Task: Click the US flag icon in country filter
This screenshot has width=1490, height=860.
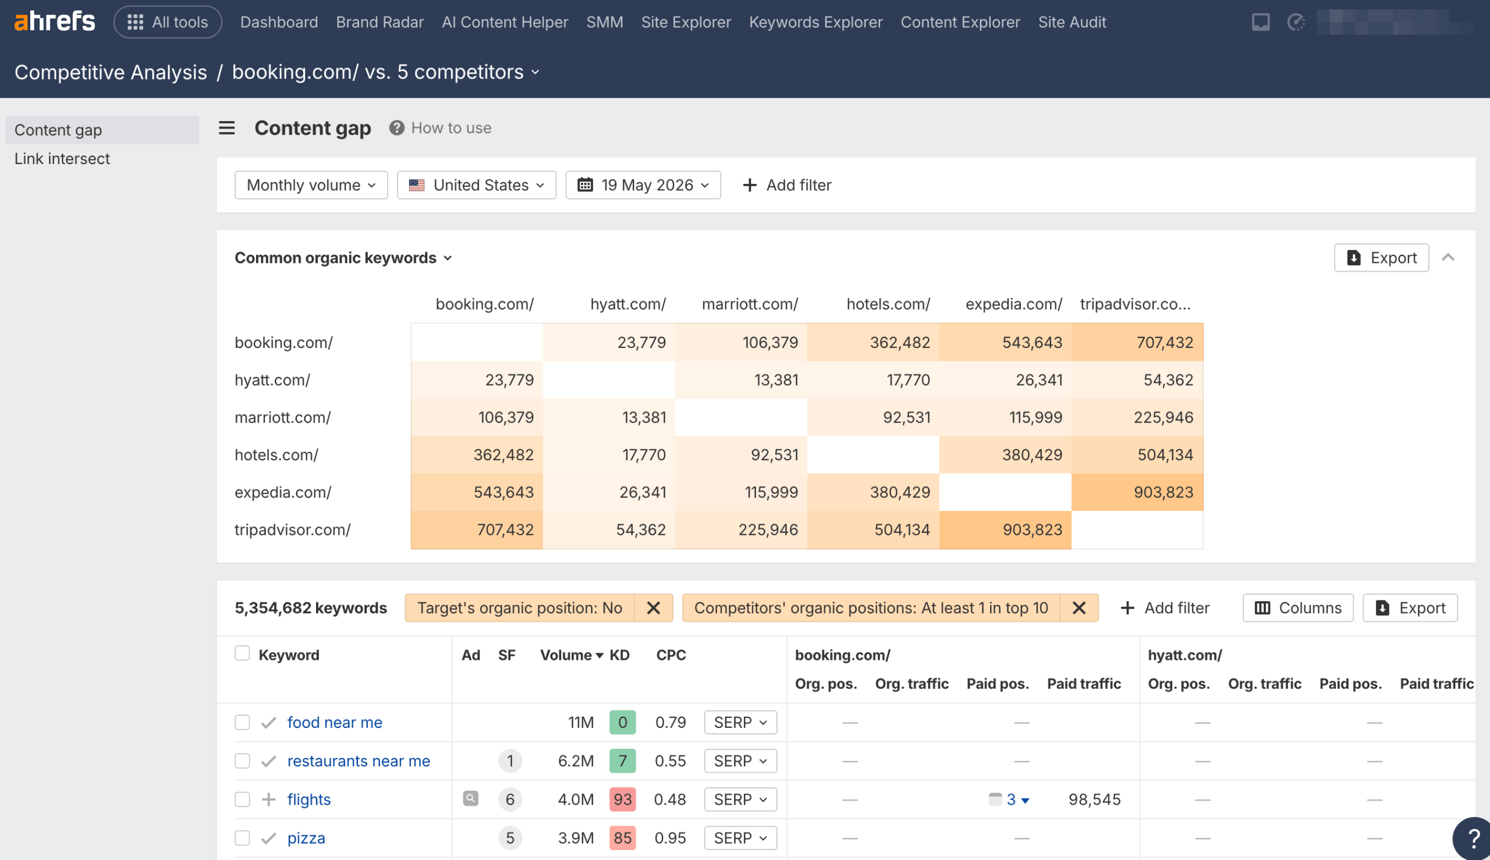Action: [x=417, y=185]
